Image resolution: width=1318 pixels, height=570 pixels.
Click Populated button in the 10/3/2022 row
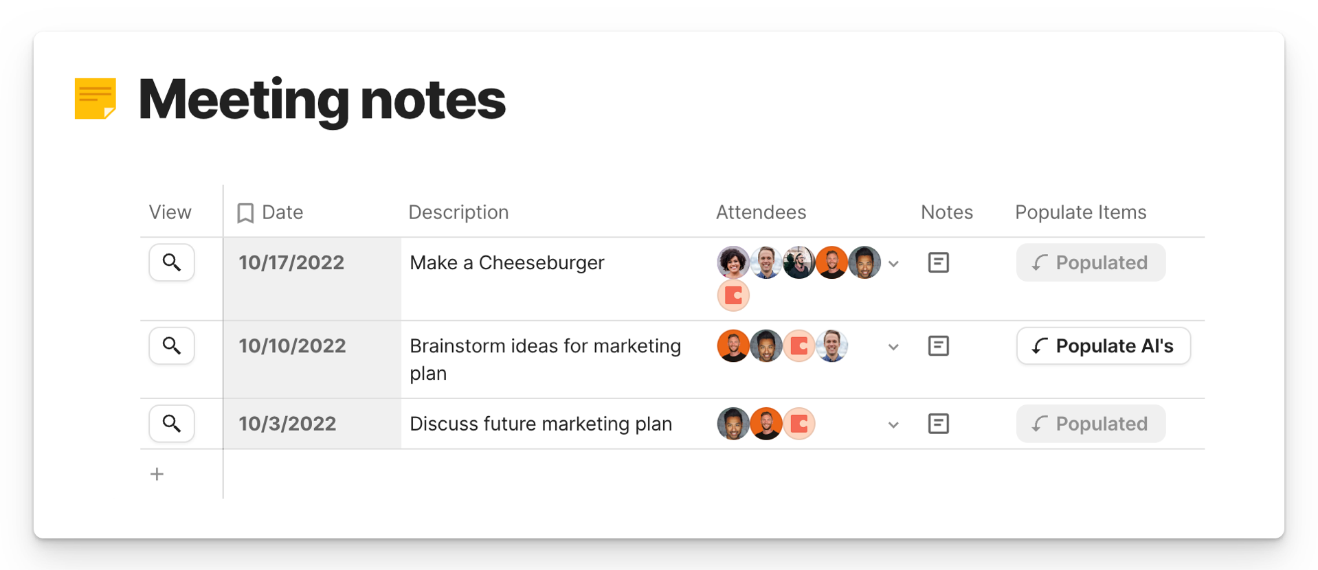click(x=1091, y=424)
